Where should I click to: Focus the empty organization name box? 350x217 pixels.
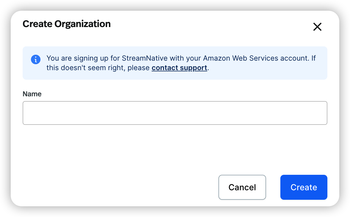coord(175,113)
